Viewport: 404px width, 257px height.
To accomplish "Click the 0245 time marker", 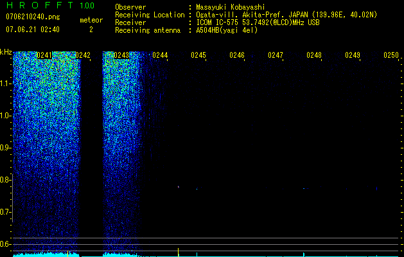I will coord(198,55).
